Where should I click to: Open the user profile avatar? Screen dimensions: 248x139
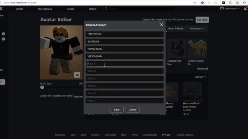pyautogui.click(x=222, y=8)
